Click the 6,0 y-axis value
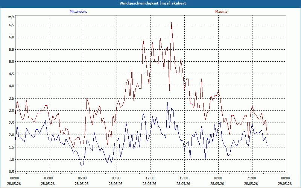 [x=12, y=37]
